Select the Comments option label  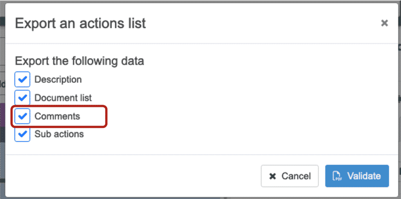click(57, 116)
